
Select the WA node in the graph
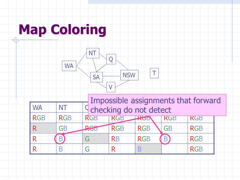click(69, 66)
